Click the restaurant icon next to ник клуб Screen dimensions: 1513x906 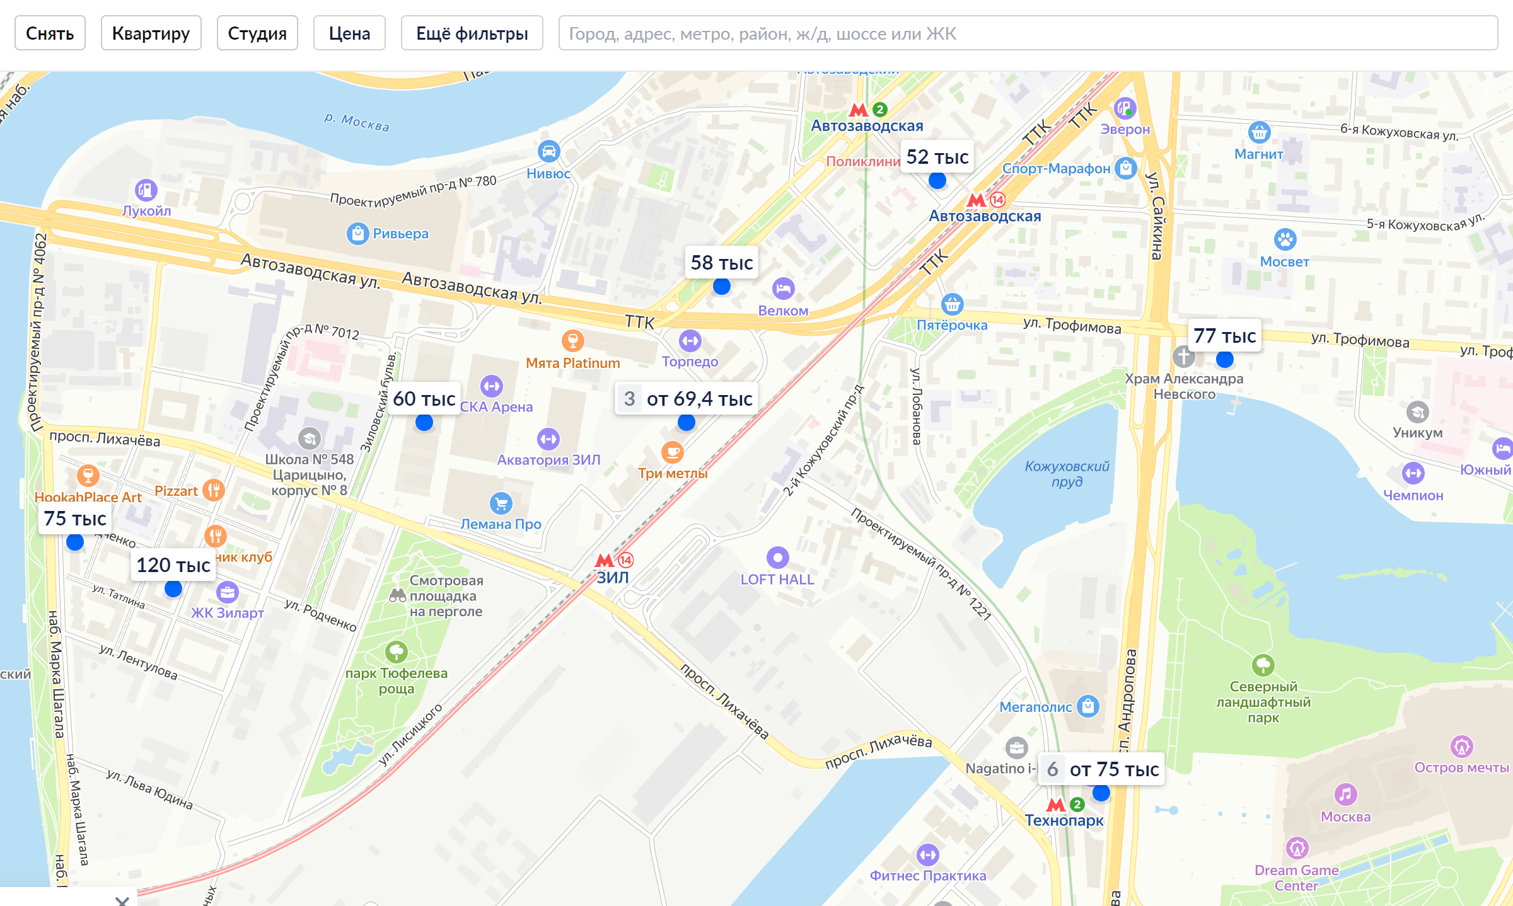pyautogui.click(x=216, y=536)
